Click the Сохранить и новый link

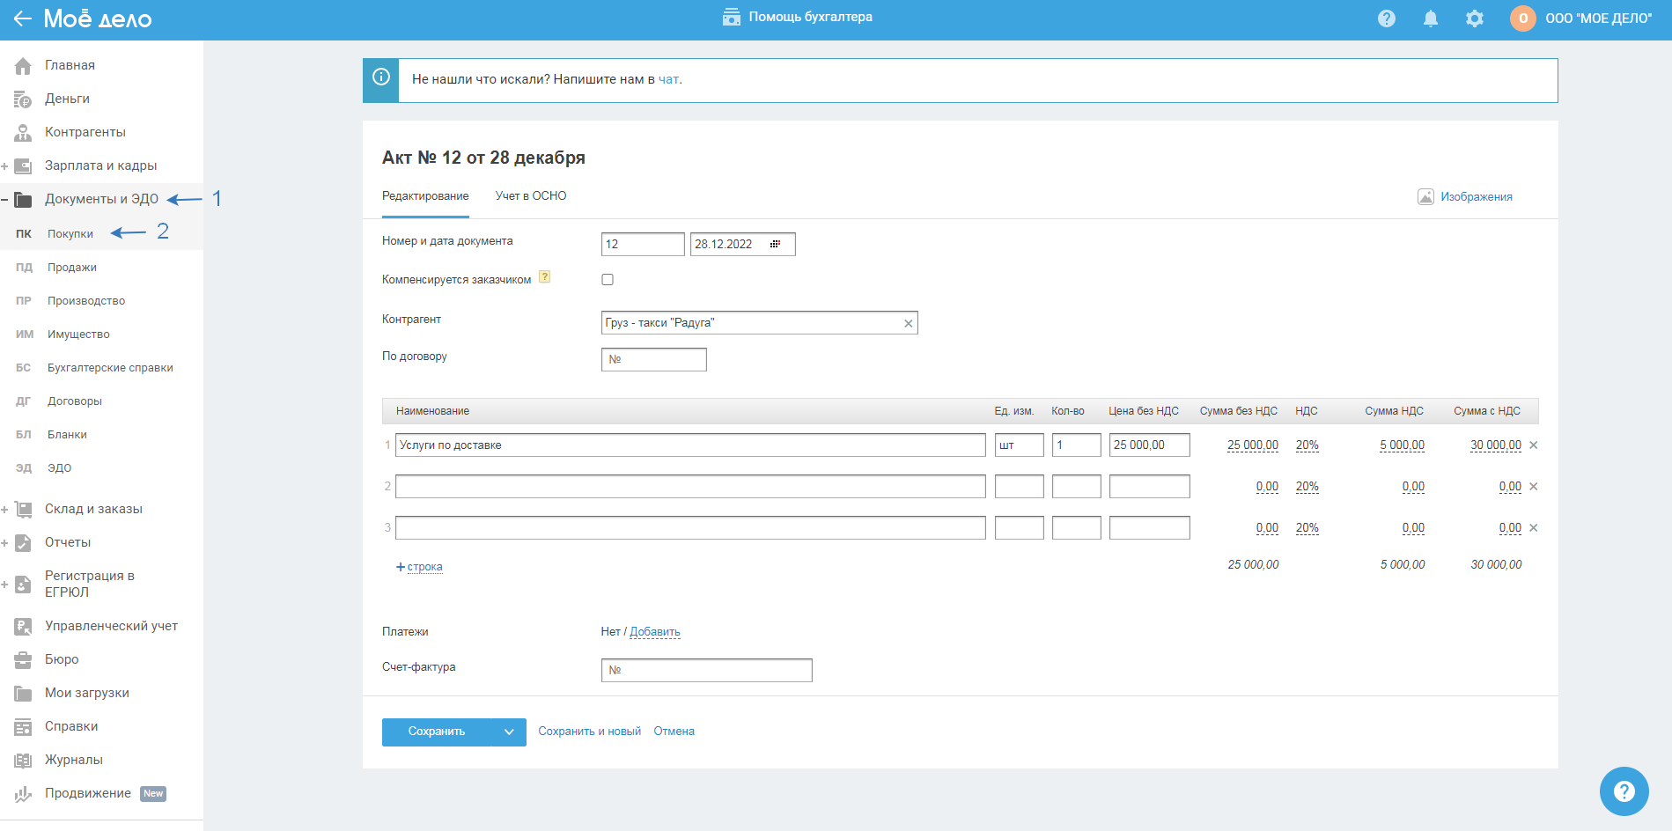click(x=589, y=732)
